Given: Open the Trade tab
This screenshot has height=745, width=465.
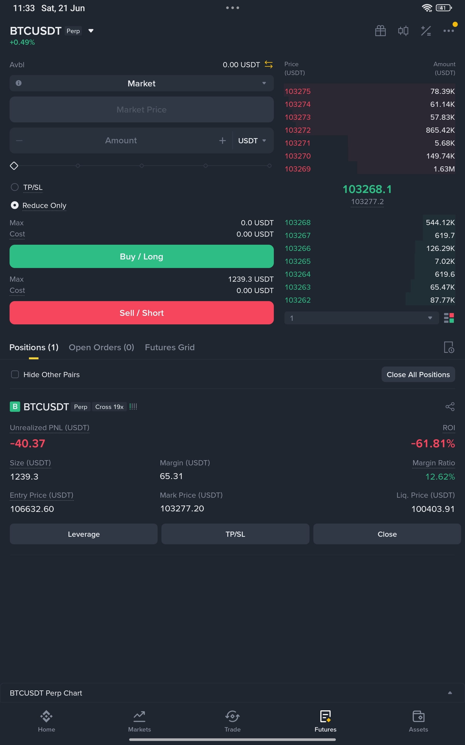Looking at the screenshot, I should click(233, 721).
